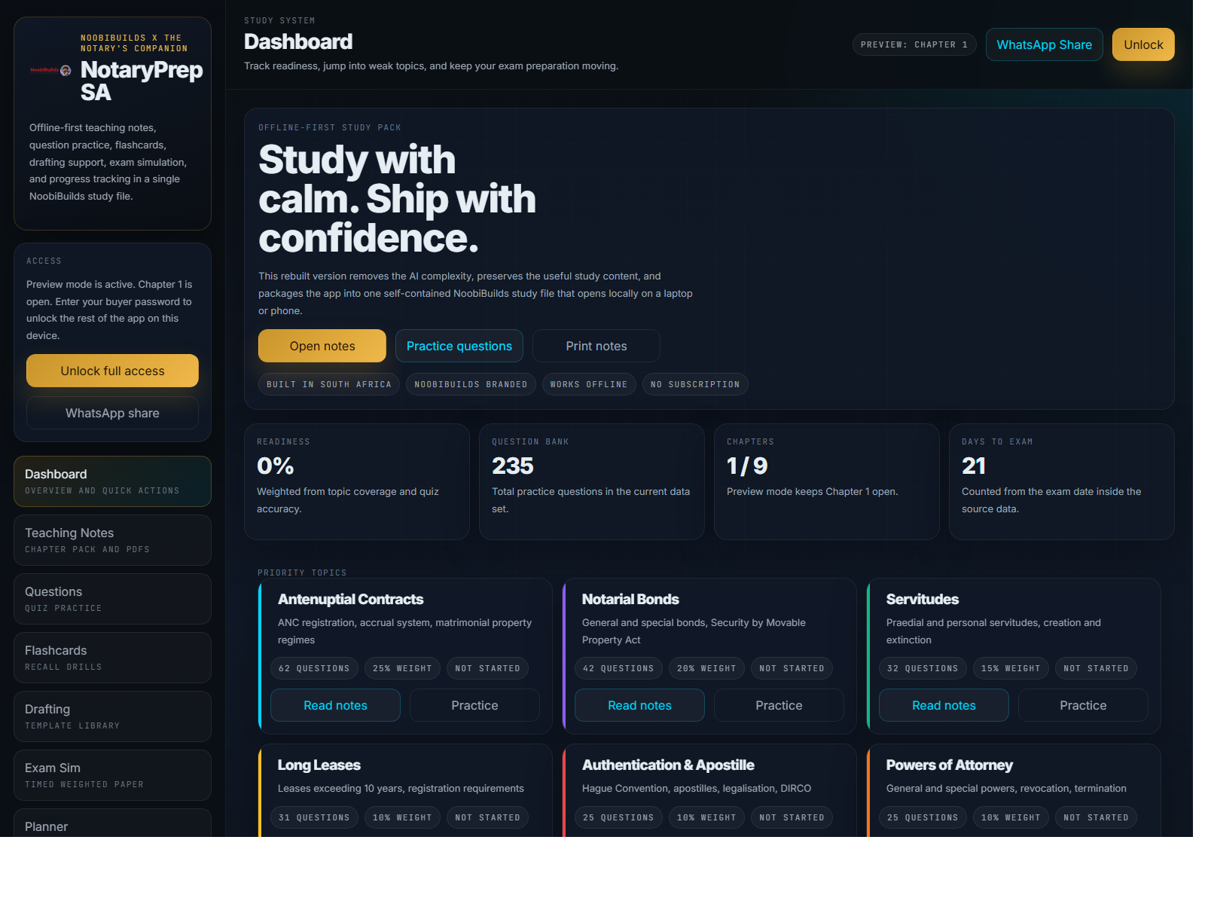Click the Priority Topics section label
Image resolution: width=1205 pixels, height=904 pixels.
(x=302, y=573)
